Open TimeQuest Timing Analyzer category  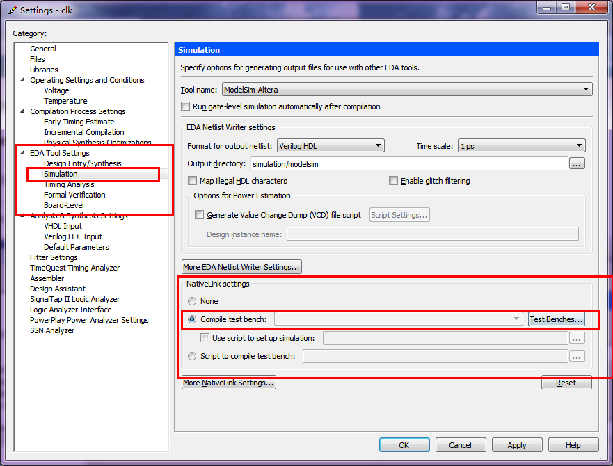pyautogui.click(x=75, y=268)
